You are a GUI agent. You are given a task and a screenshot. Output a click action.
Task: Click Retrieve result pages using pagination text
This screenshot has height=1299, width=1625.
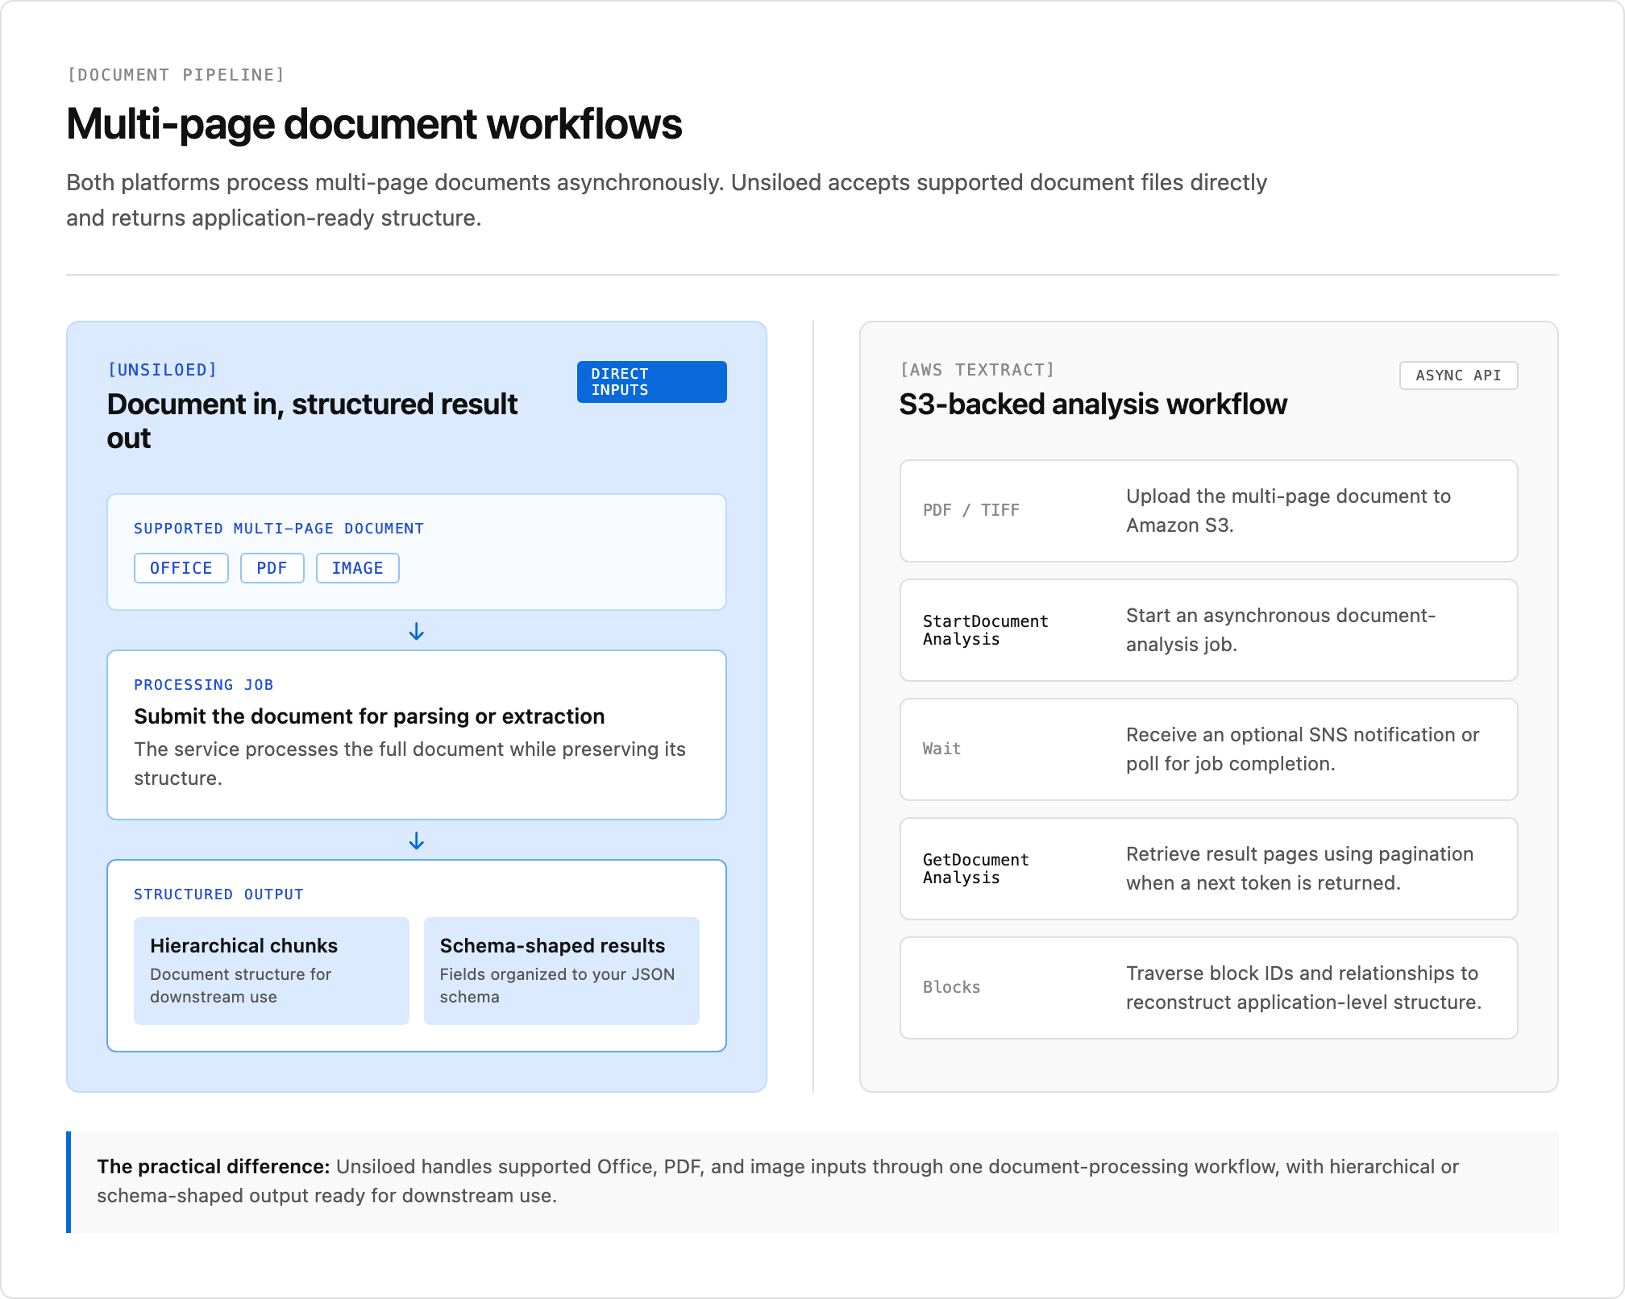pyautogui.click(x=1299, y=869)
